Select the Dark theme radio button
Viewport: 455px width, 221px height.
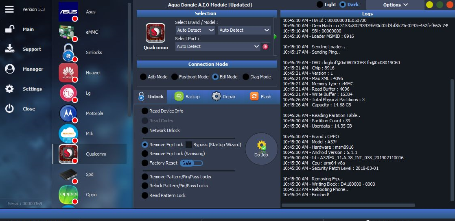click(343, 4)
